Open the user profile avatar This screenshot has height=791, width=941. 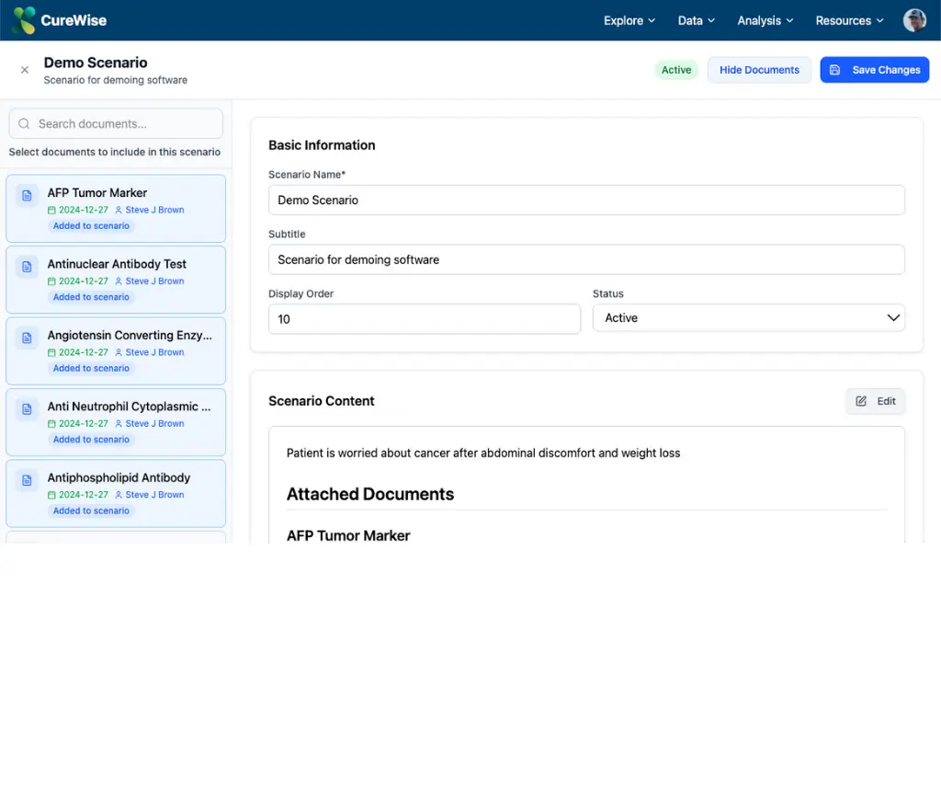(914, 20)
